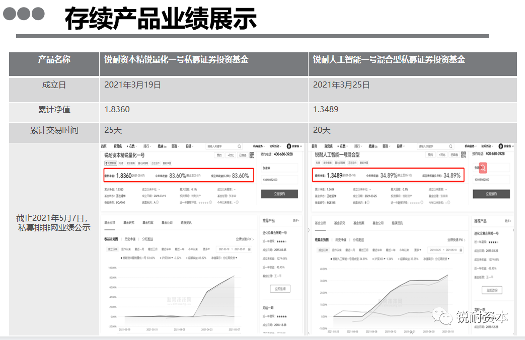This screenshot has height=340, width=525.
Task: Toggle 超额收益 series in left chart legend
Action: pyautogui.click(x=196, y=258)
